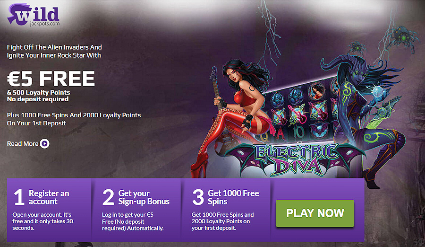Click the €5 FREE headline text
Screen dimensions: 425x247
[x=51, y=79]
